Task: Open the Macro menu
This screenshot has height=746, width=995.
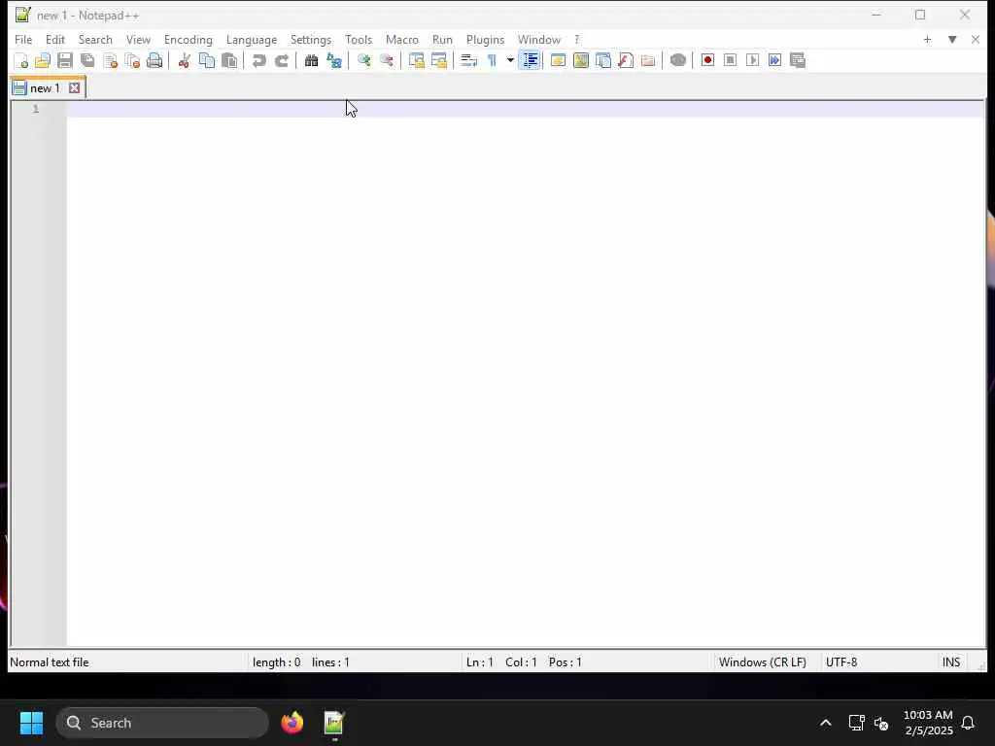Action: pyautogui.click(x=402, y=39)
